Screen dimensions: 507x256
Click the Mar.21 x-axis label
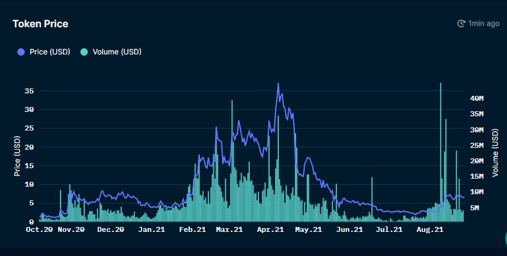(x=229, y=229)
